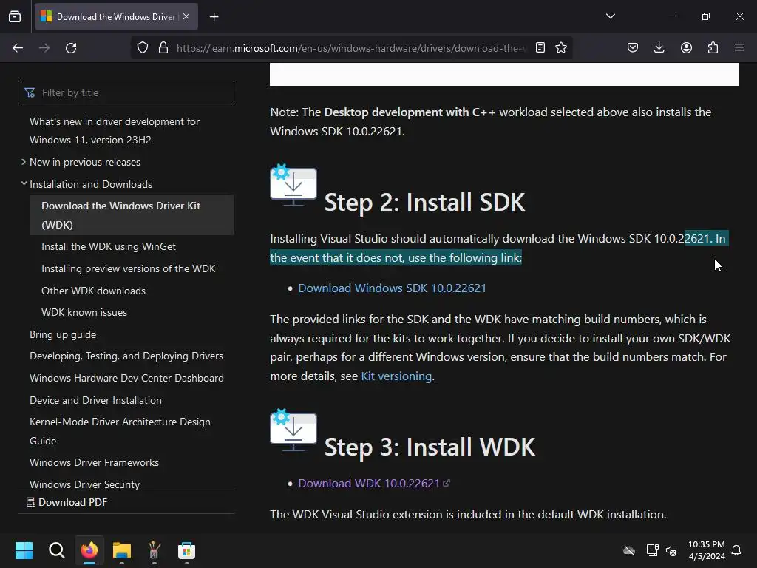Click the Step 3 download monitor icon
Viewport: 757px width, 568px height.
tap(293, 430)
